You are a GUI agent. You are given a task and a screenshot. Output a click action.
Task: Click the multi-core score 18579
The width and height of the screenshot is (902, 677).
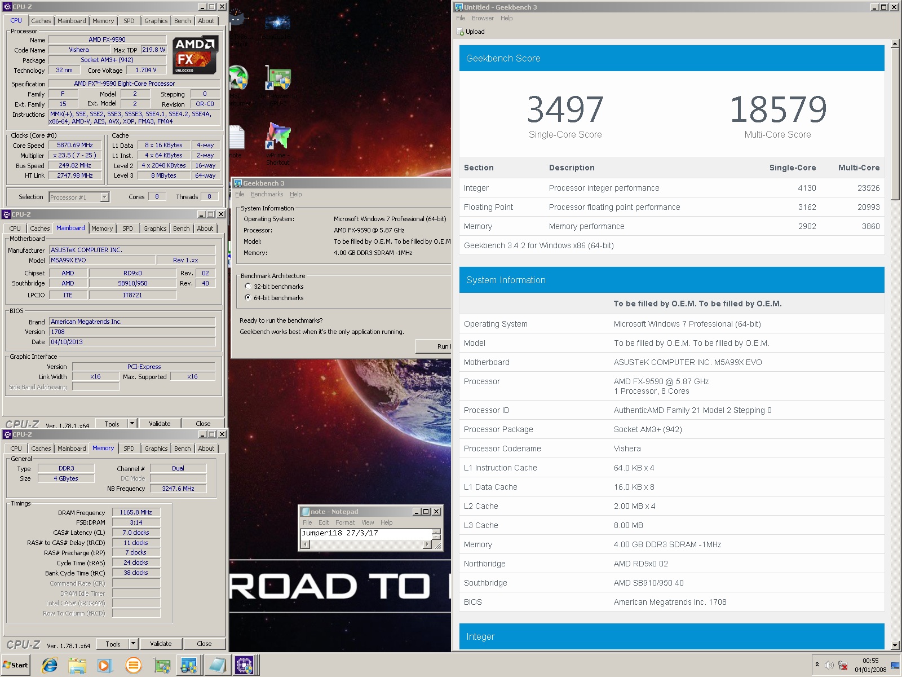click(x=778, y=109)
